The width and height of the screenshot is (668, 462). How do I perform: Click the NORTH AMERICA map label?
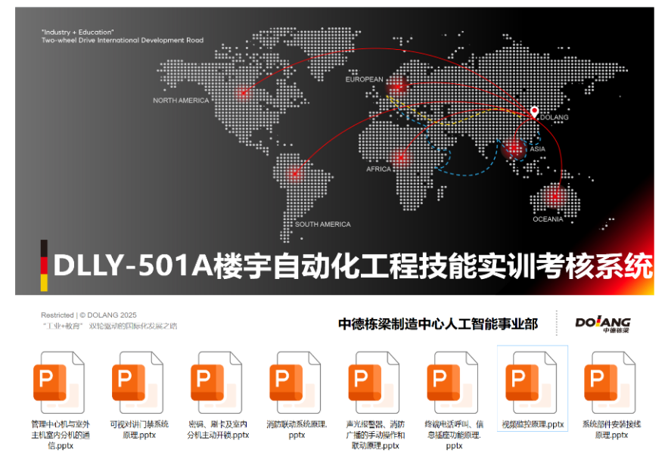tap(181, 101)
